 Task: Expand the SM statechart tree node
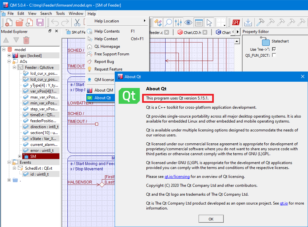[19, 156]
